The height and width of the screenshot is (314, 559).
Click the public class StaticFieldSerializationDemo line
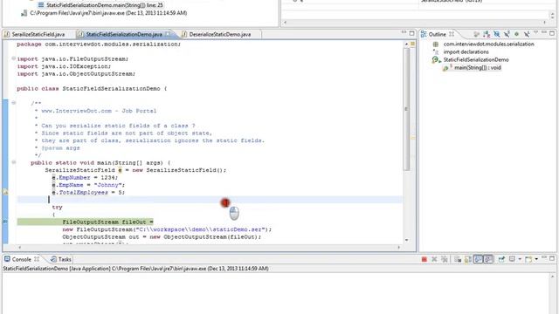point(92,88)
